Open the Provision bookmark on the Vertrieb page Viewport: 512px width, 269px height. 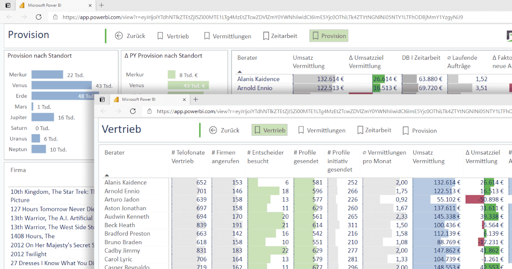(419, 131)
